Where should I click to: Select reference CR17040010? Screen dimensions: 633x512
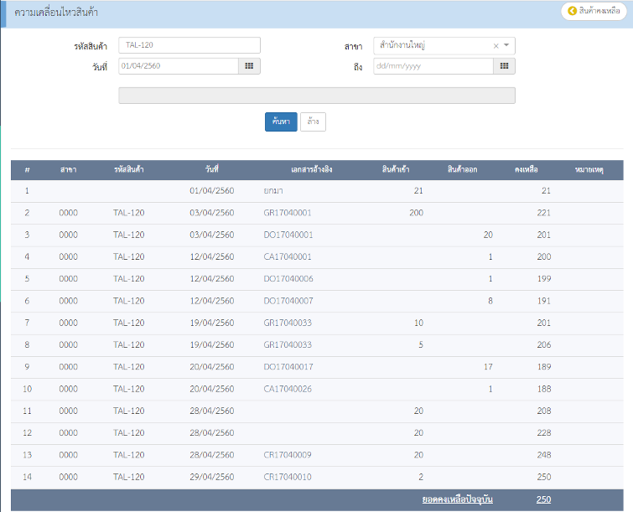(x=288, y=477)
